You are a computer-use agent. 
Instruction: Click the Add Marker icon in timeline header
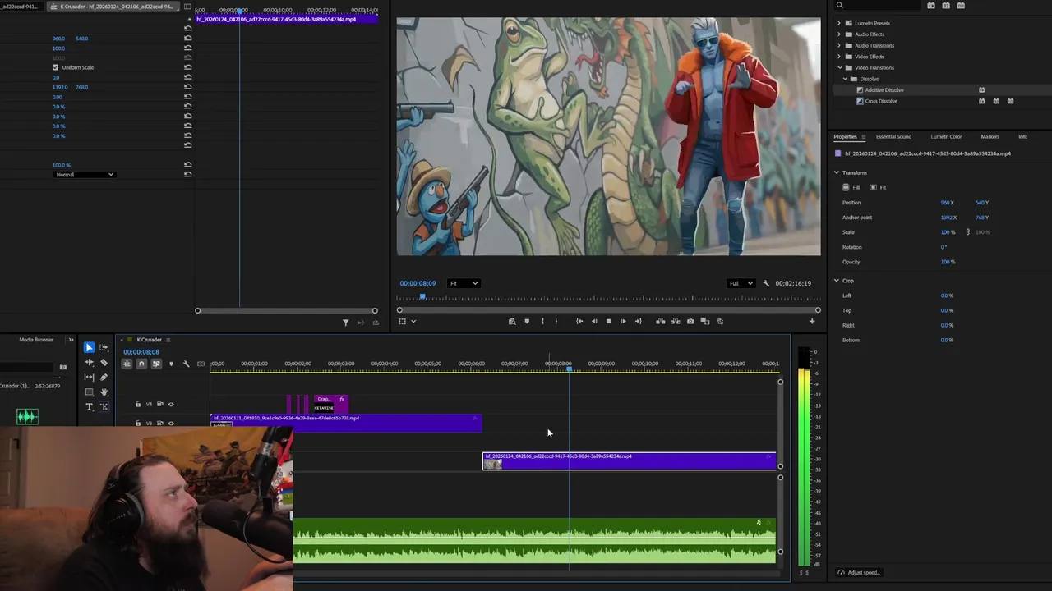171,364
